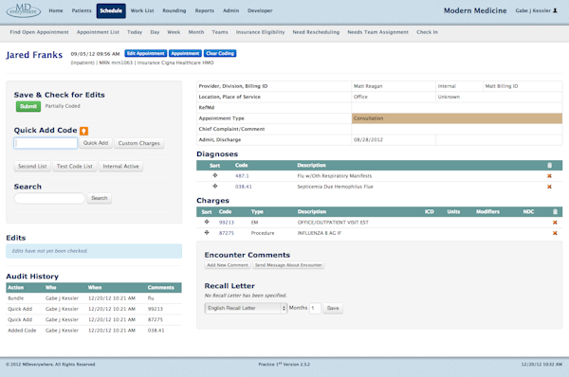Open the Developer menu
Viewport: 569px width, 377px height.
point(260,10)
